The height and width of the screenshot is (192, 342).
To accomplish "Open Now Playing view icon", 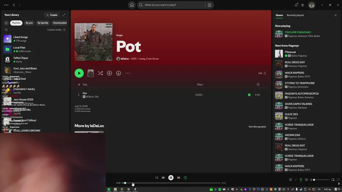I will [x=291, y=180].
